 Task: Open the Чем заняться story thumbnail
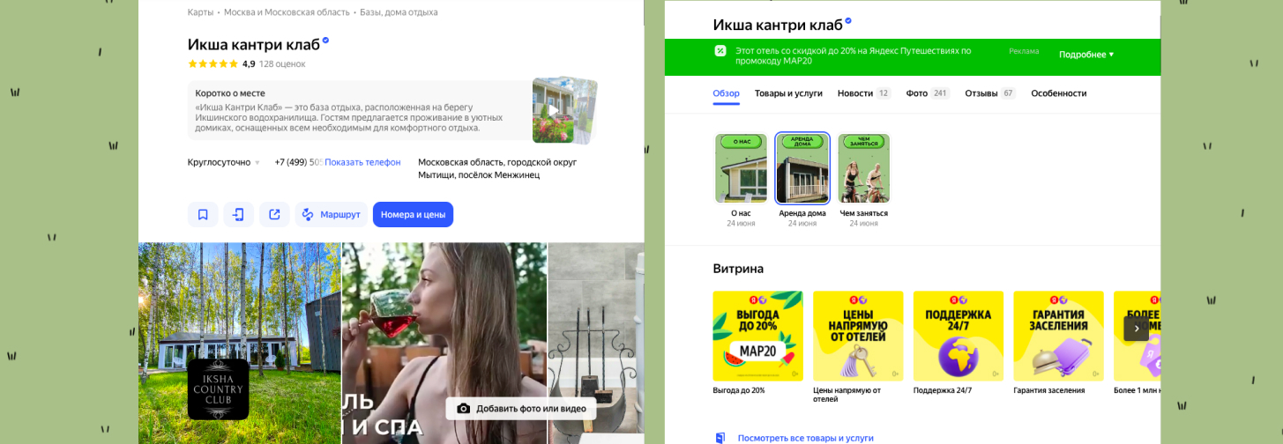[x=864, y=168]
